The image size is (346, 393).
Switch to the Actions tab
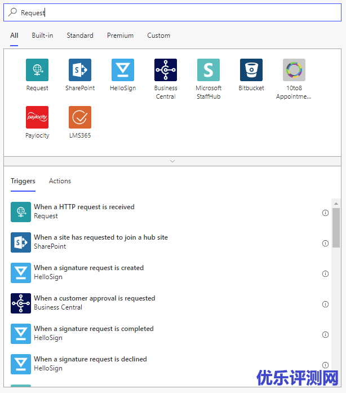(x=60, y=181)
